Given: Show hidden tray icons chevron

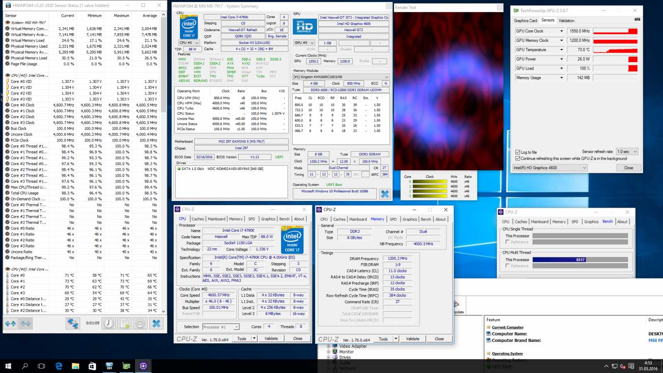Looking at the screenshot, I should (606, 366).
